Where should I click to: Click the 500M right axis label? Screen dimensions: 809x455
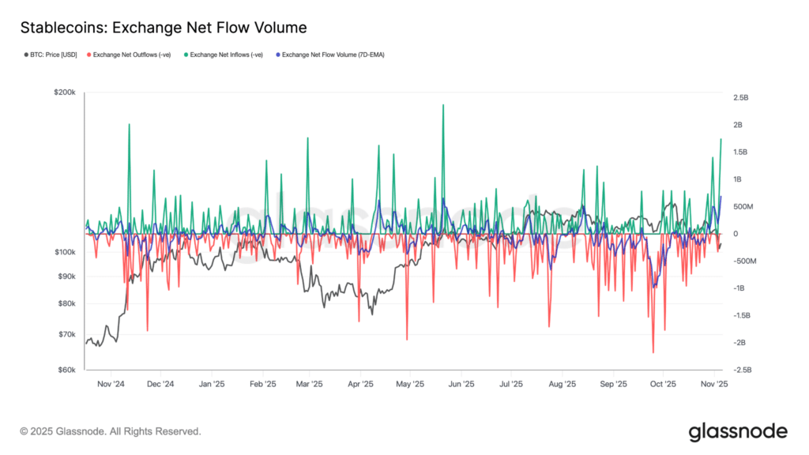coord(743,206)
